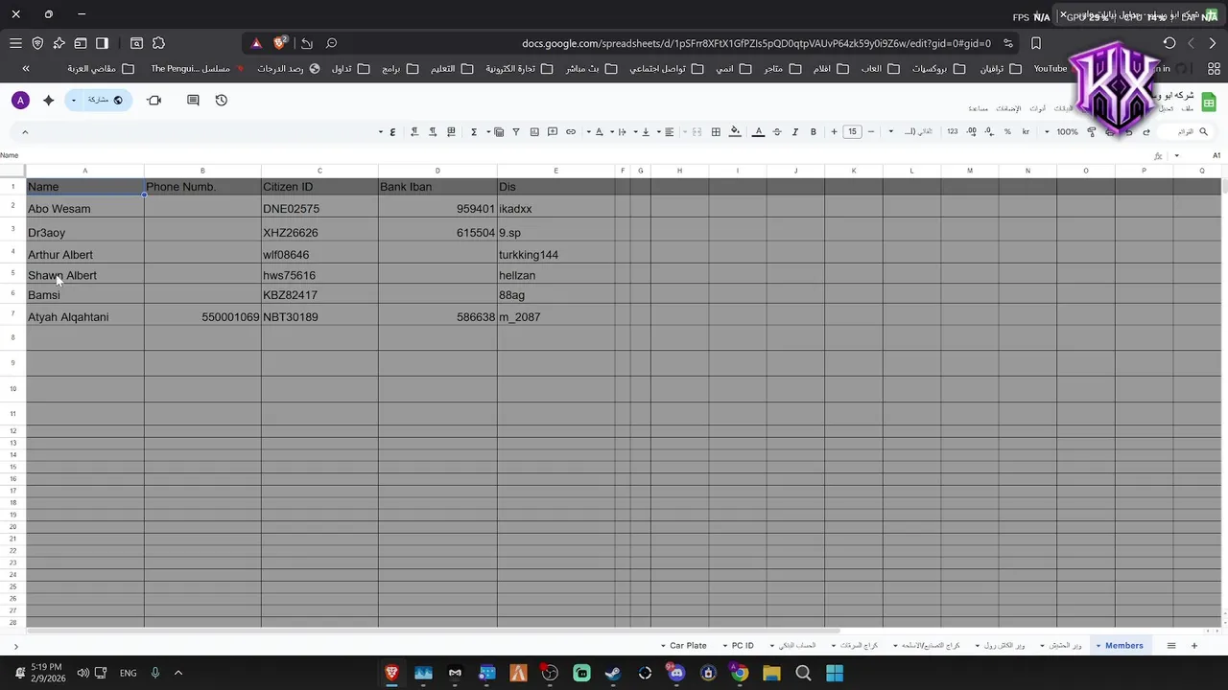Click the insert chart icon
This screenshot has width=1228, height=690.
(534, 131)
